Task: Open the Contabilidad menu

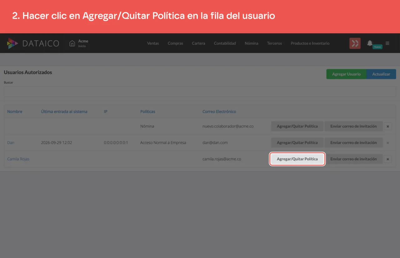Action: click(x=225, y=43)
